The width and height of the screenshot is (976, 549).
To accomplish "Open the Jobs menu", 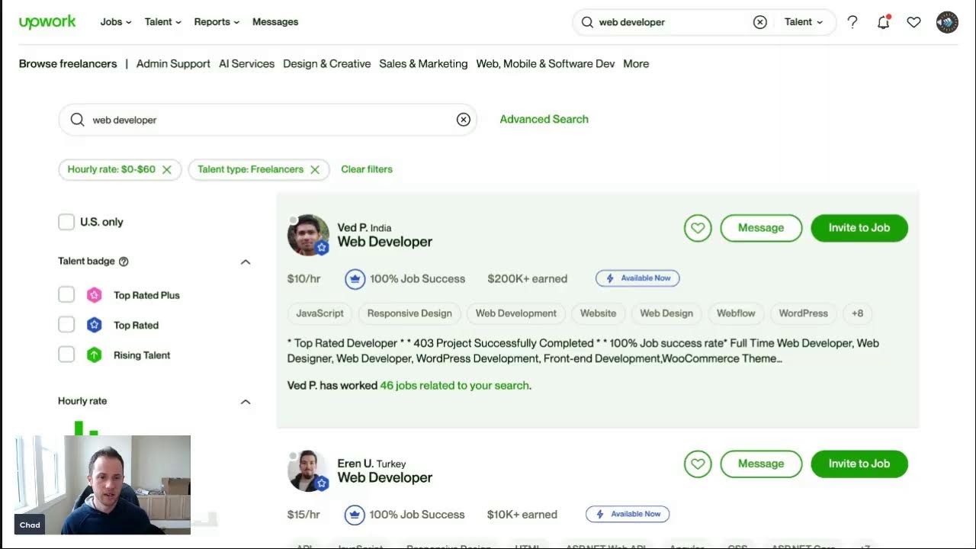I will [x=116, y=22].
